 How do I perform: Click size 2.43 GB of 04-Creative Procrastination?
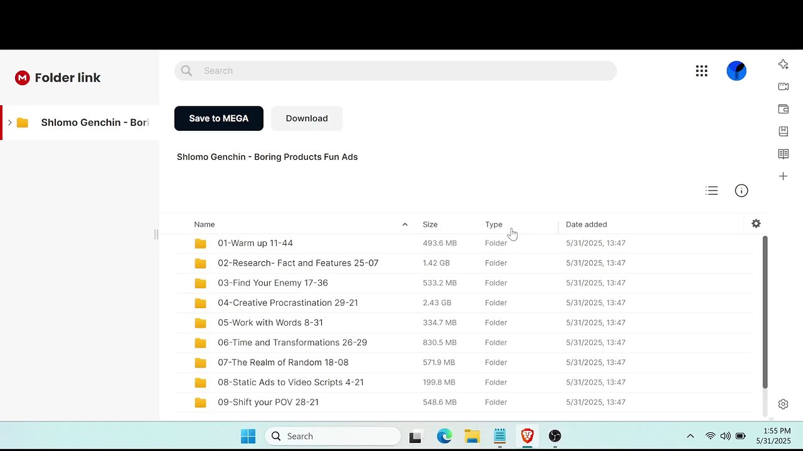(437, 303)
